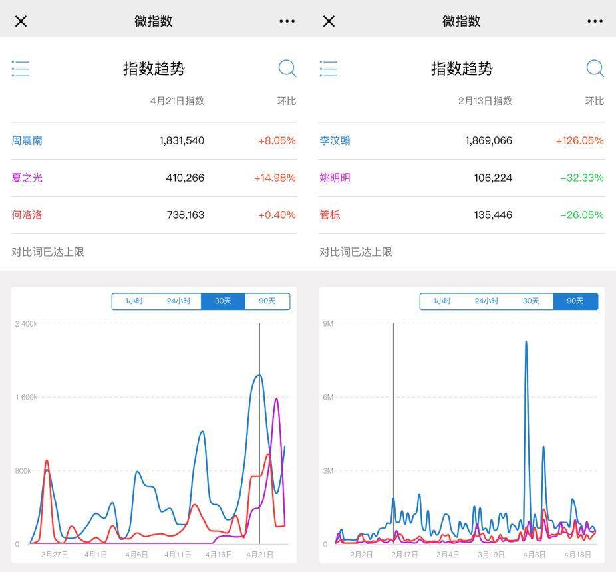This screenshot has height=572, width=616.
Task: Tap the search magnifier in left panel
Action: point(287,69)
